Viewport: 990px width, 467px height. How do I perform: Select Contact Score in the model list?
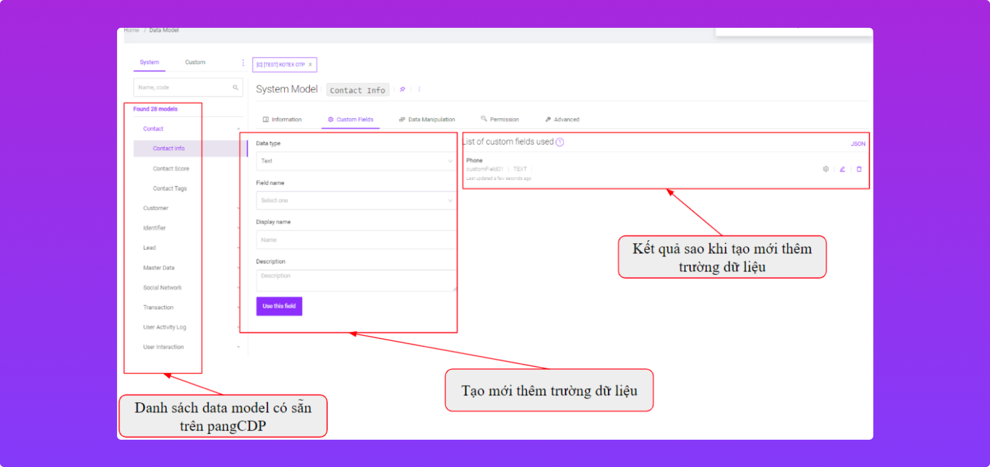(x=171, y=169)
